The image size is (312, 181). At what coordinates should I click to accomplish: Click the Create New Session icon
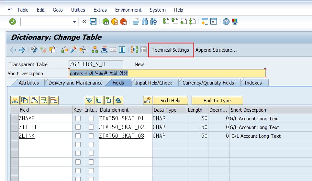click(x=205, y=21)
